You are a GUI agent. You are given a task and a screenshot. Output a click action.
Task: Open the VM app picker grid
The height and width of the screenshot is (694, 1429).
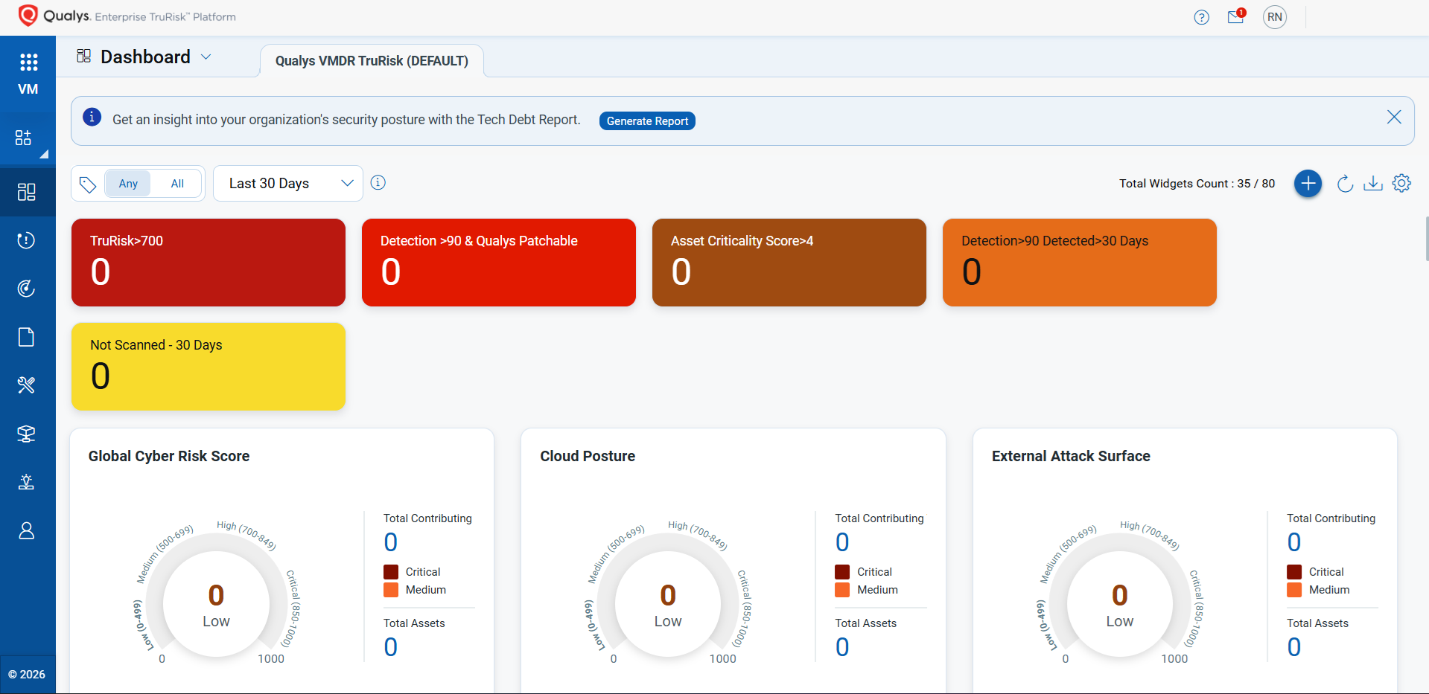coord(28,62)
